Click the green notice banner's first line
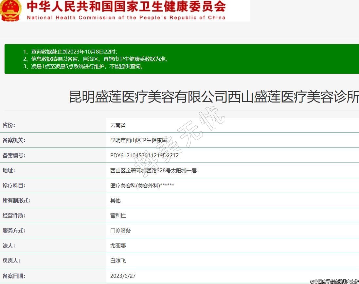 (70, 52)
